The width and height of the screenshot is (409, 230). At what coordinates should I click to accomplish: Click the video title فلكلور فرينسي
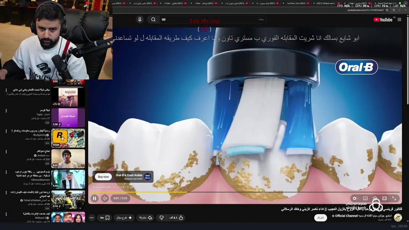(x=342, y=209)
